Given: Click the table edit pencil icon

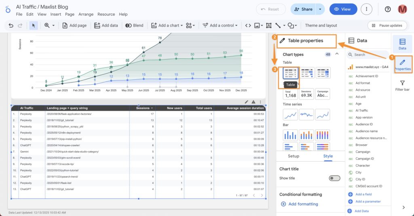Looking at the screenshot, I should pyautogui.click(x=246, y=102).
